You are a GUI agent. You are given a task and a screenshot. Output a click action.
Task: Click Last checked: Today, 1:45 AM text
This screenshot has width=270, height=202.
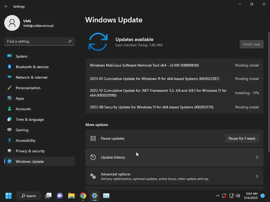pos(139,45)
